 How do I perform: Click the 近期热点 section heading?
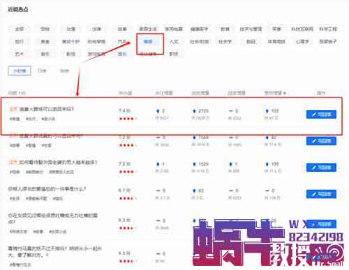(x=18, y=9)
